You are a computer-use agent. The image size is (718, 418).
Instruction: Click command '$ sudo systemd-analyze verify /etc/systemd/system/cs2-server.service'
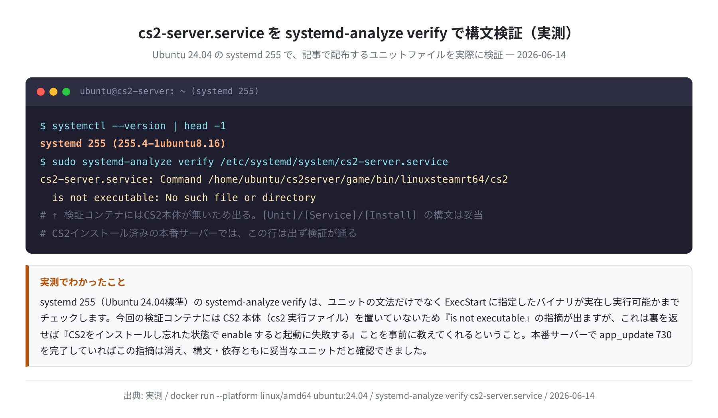(244, 162)
